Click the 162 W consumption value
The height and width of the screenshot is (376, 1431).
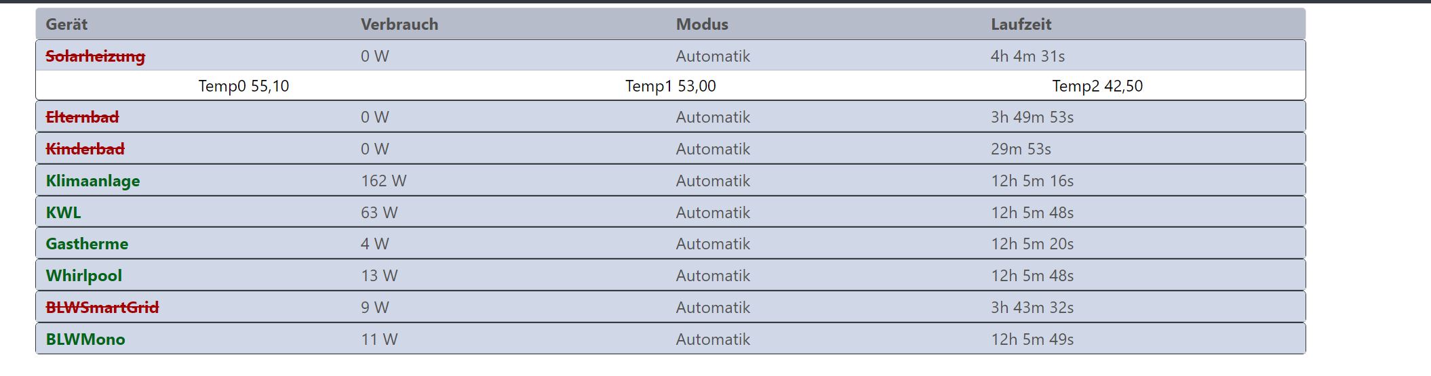click(x=383, y=181)
